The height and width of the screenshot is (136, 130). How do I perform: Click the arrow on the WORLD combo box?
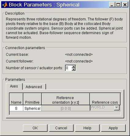[x=117, y=108]
